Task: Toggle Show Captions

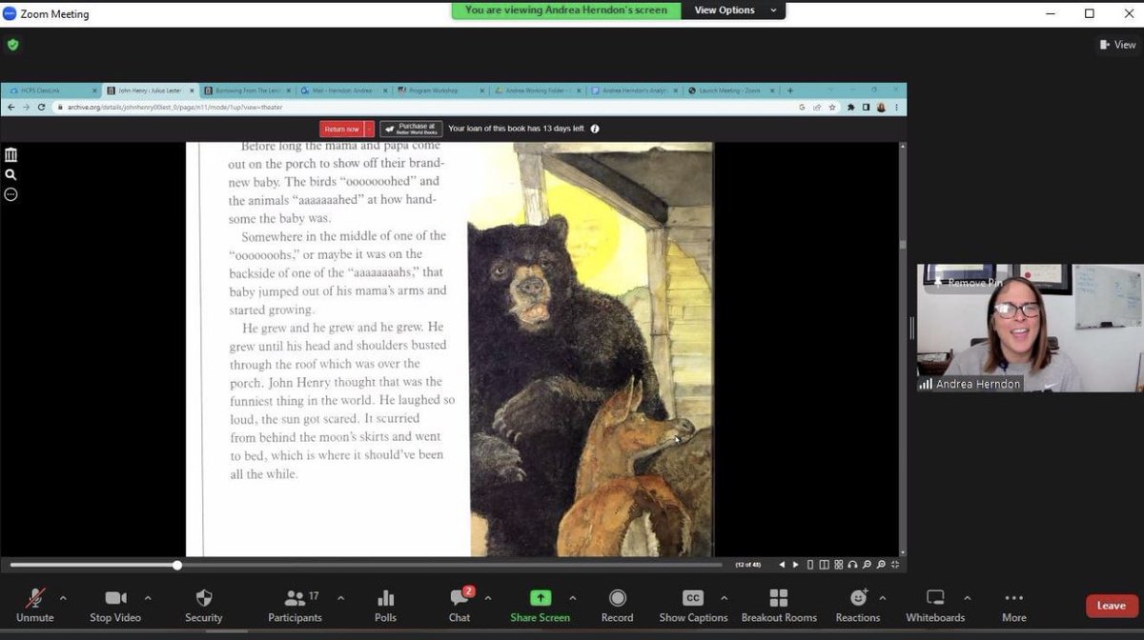Action: 693,604
